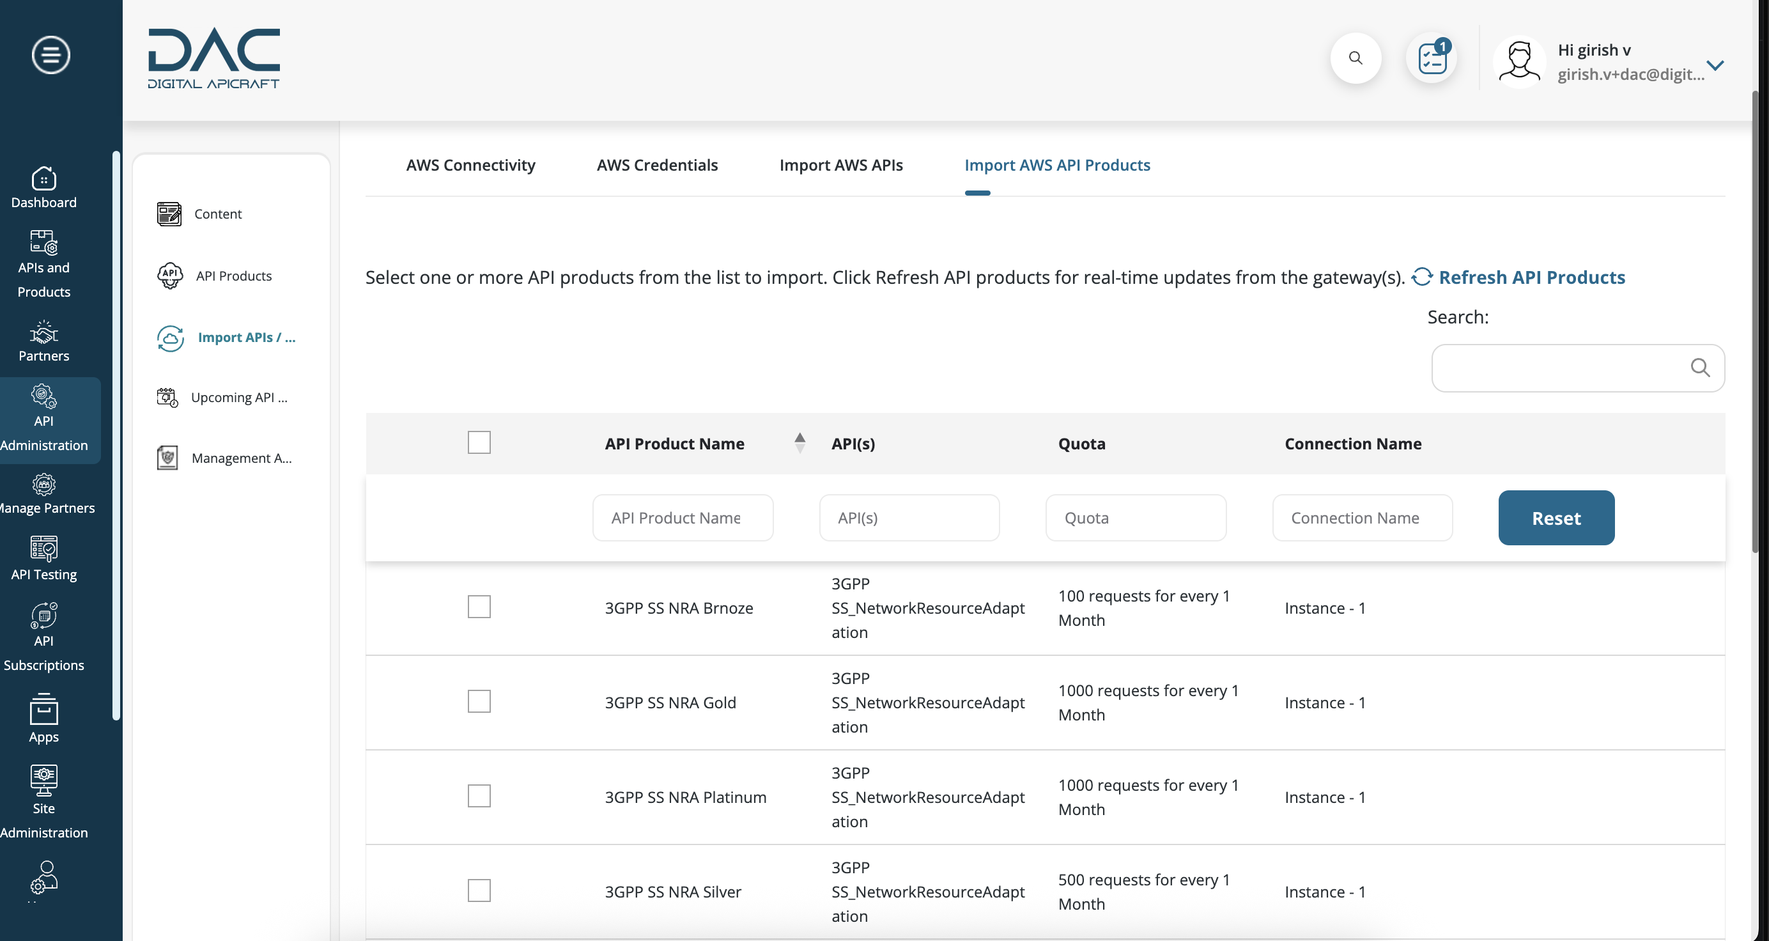Screen dimensions: 1769x941
Task: Click the magnifier icon in Search box
Action: [1699, 368]
